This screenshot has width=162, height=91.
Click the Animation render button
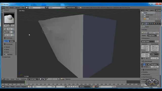pyautogui.click(x=150, y=33)
